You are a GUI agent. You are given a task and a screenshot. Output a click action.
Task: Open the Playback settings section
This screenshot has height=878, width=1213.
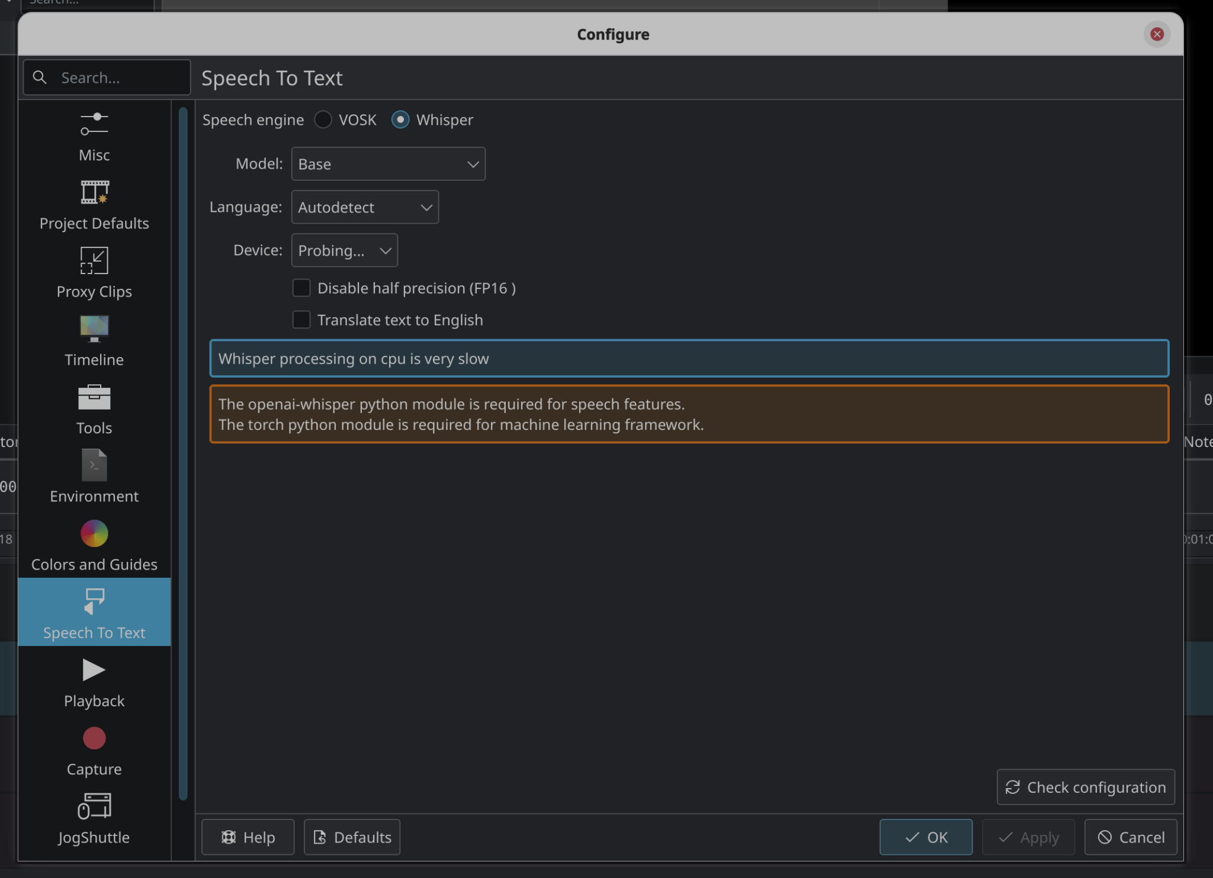[94, 681]
